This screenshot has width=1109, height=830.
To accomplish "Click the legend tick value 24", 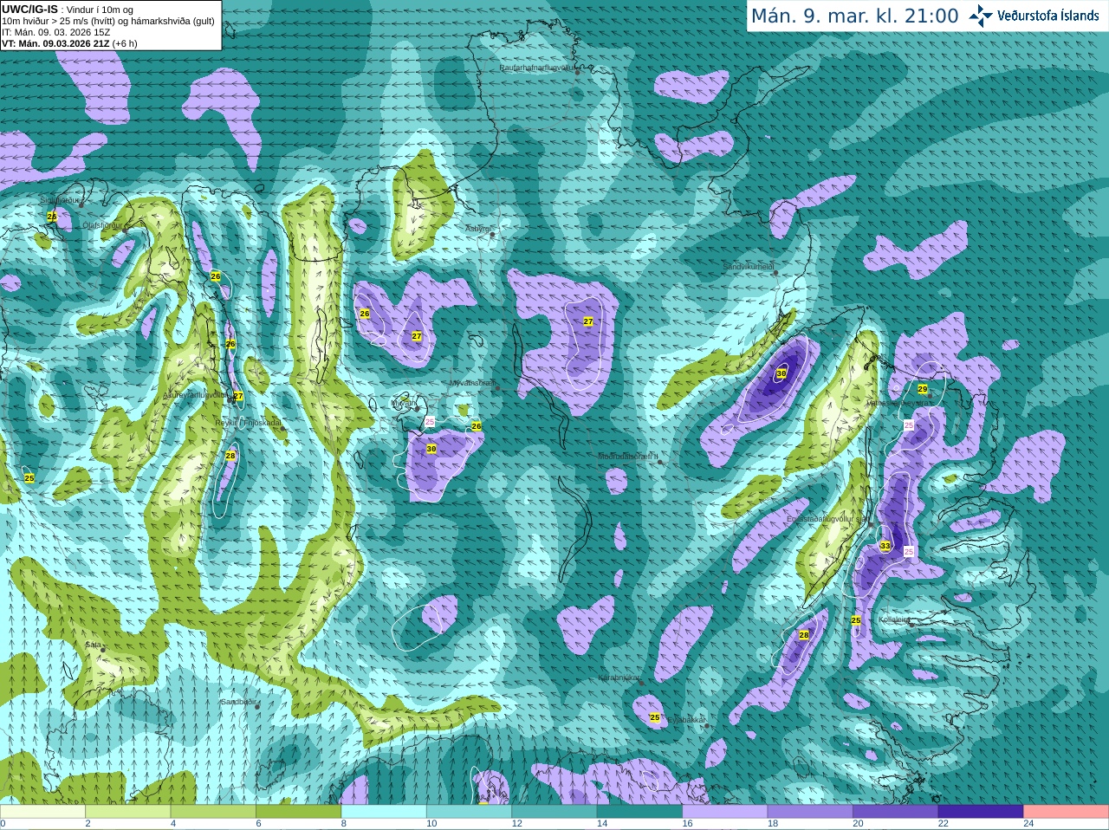I will coord(1028,824).
